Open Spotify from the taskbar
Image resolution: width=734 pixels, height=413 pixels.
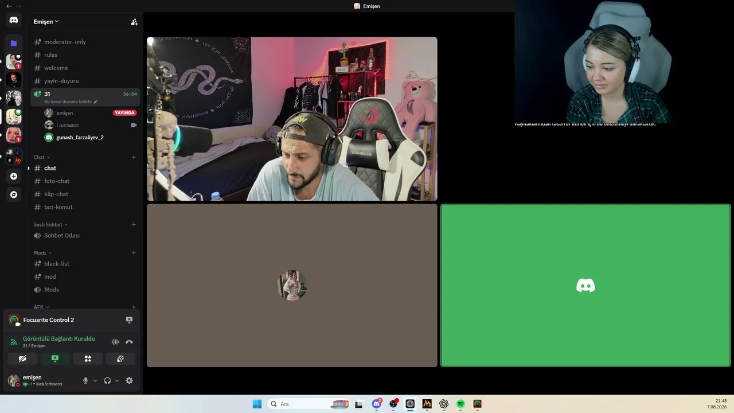tap(460, 404)
